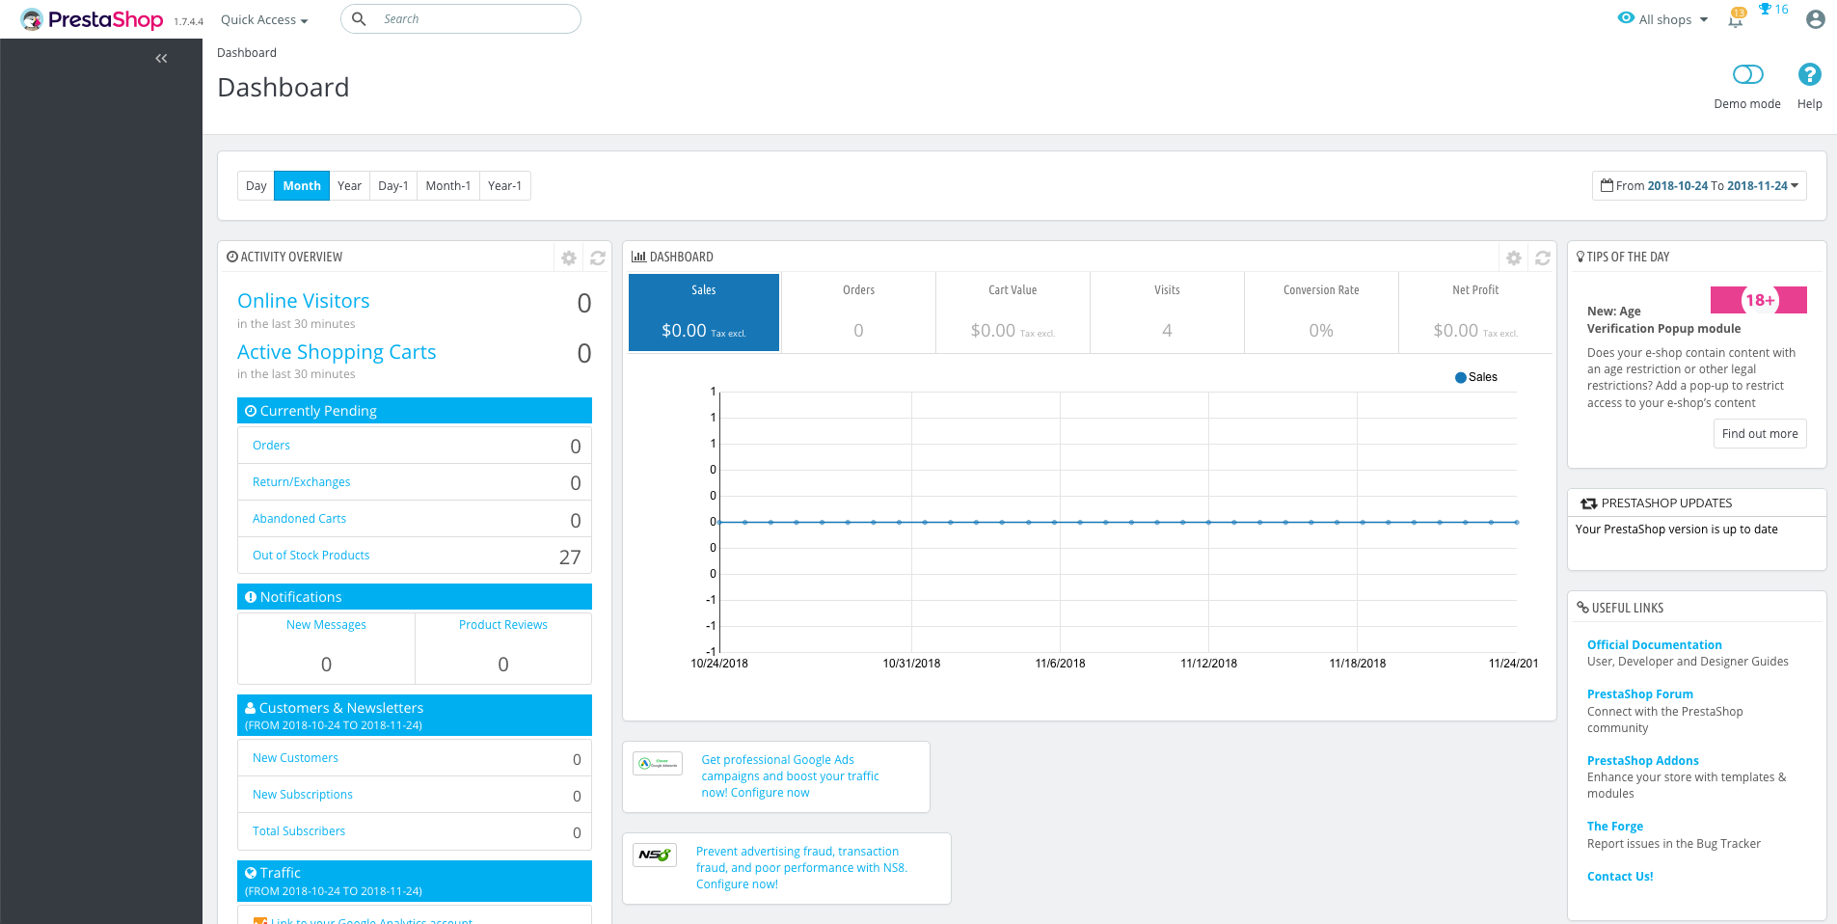Open the Quick Access dropdown

coord(264,19)
